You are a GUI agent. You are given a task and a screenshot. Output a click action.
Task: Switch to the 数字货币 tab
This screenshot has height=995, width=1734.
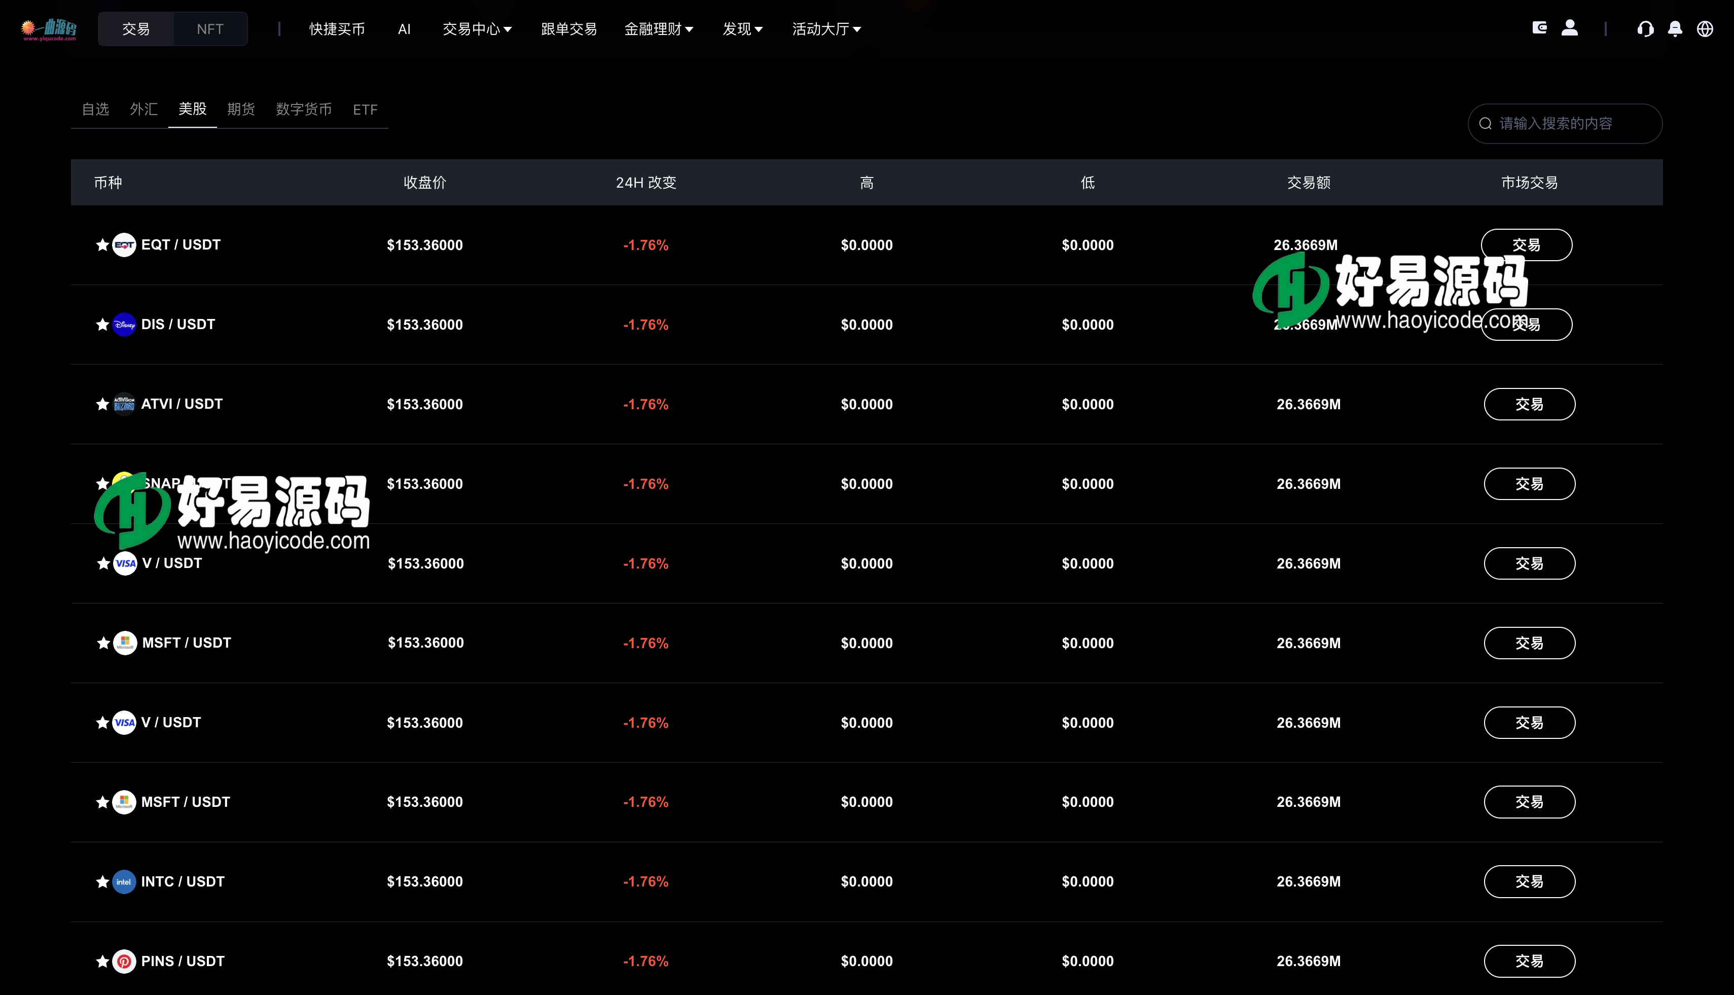(303, 110)
